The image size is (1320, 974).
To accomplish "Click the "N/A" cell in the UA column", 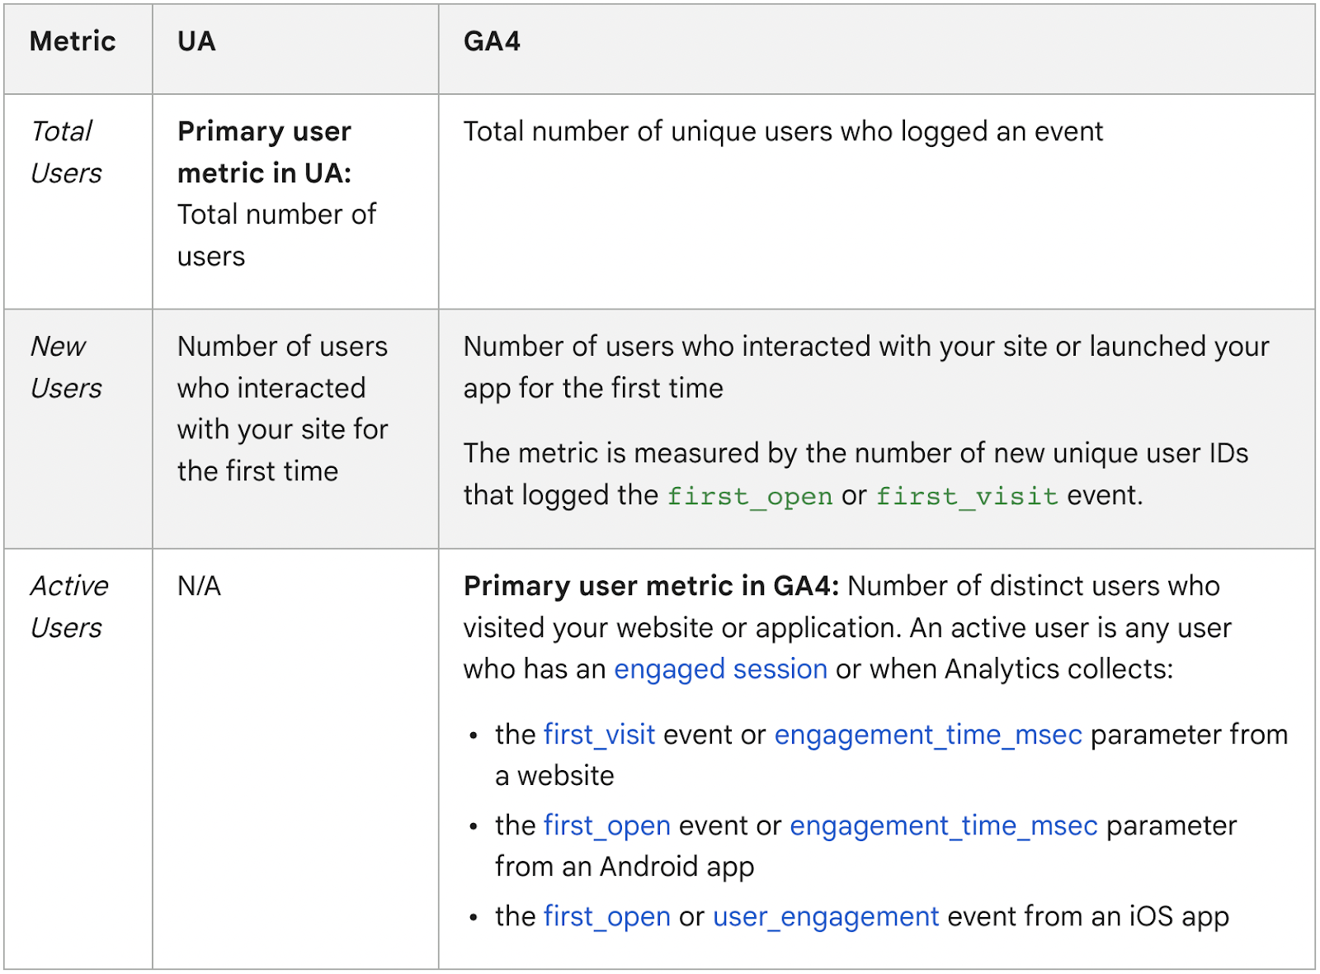I will point(199,586).
